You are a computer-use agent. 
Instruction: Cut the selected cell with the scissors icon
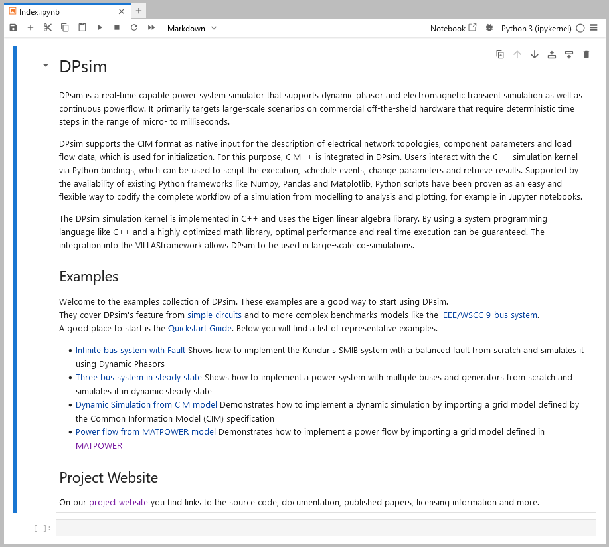point(48,28)
